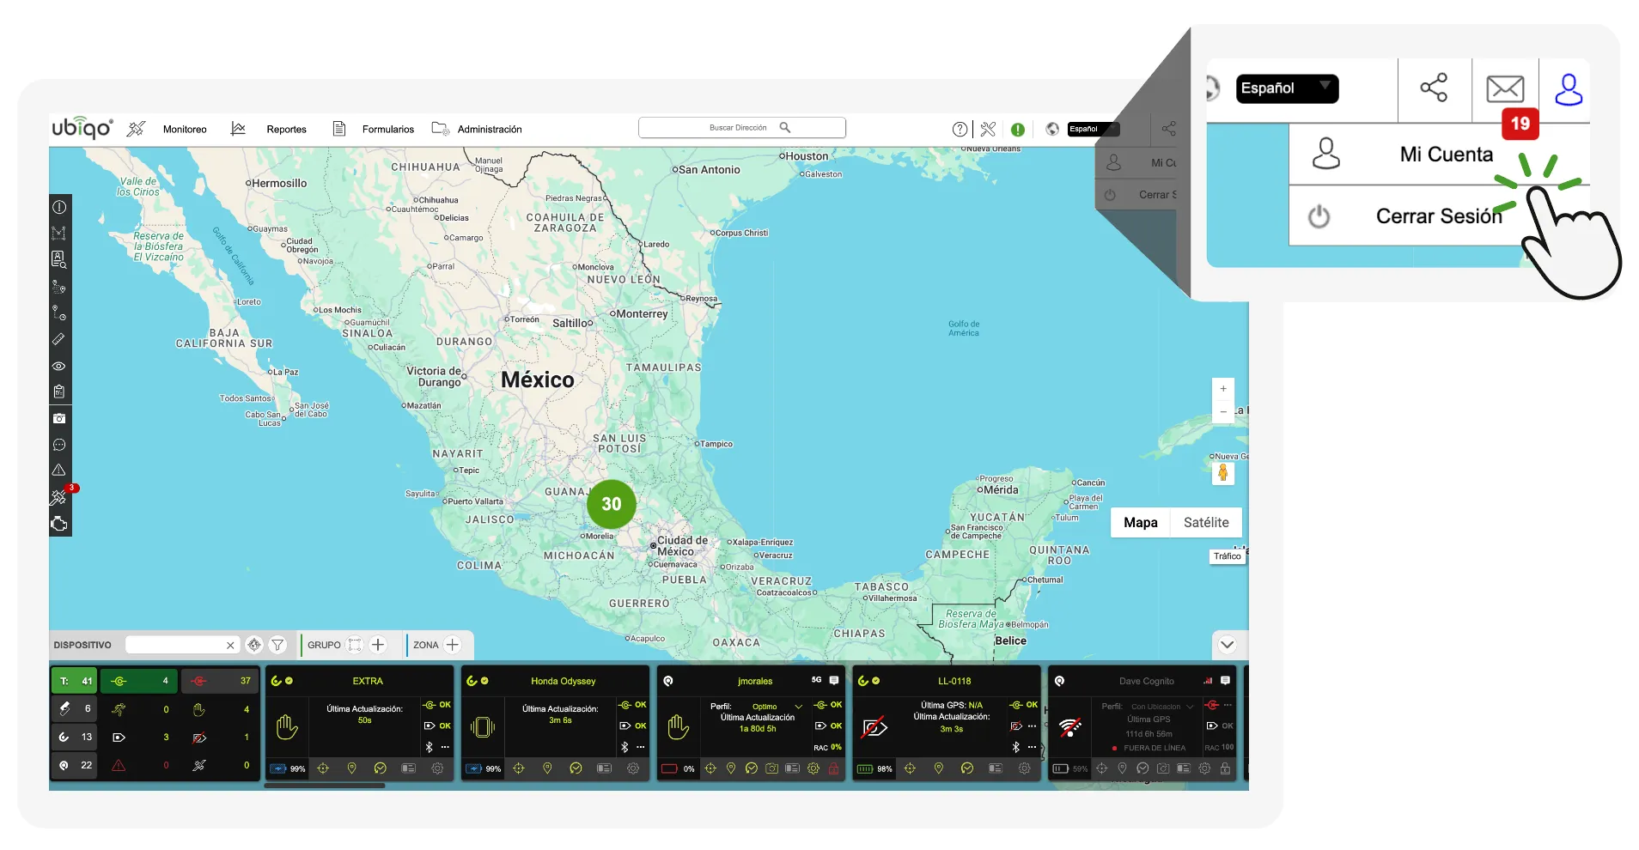Center map on EXTRA device crosshair
1639x850 pixels.
click(x=323, y=768)
